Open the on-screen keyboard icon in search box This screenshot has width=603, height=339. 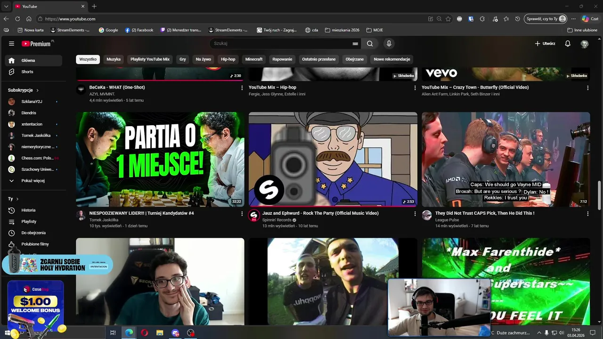355,43
